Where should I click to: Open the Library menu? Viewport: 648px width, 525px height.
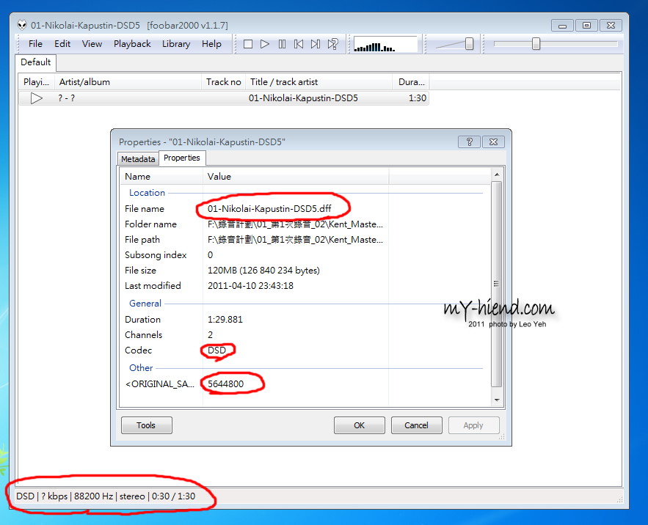tap(176, 44)
